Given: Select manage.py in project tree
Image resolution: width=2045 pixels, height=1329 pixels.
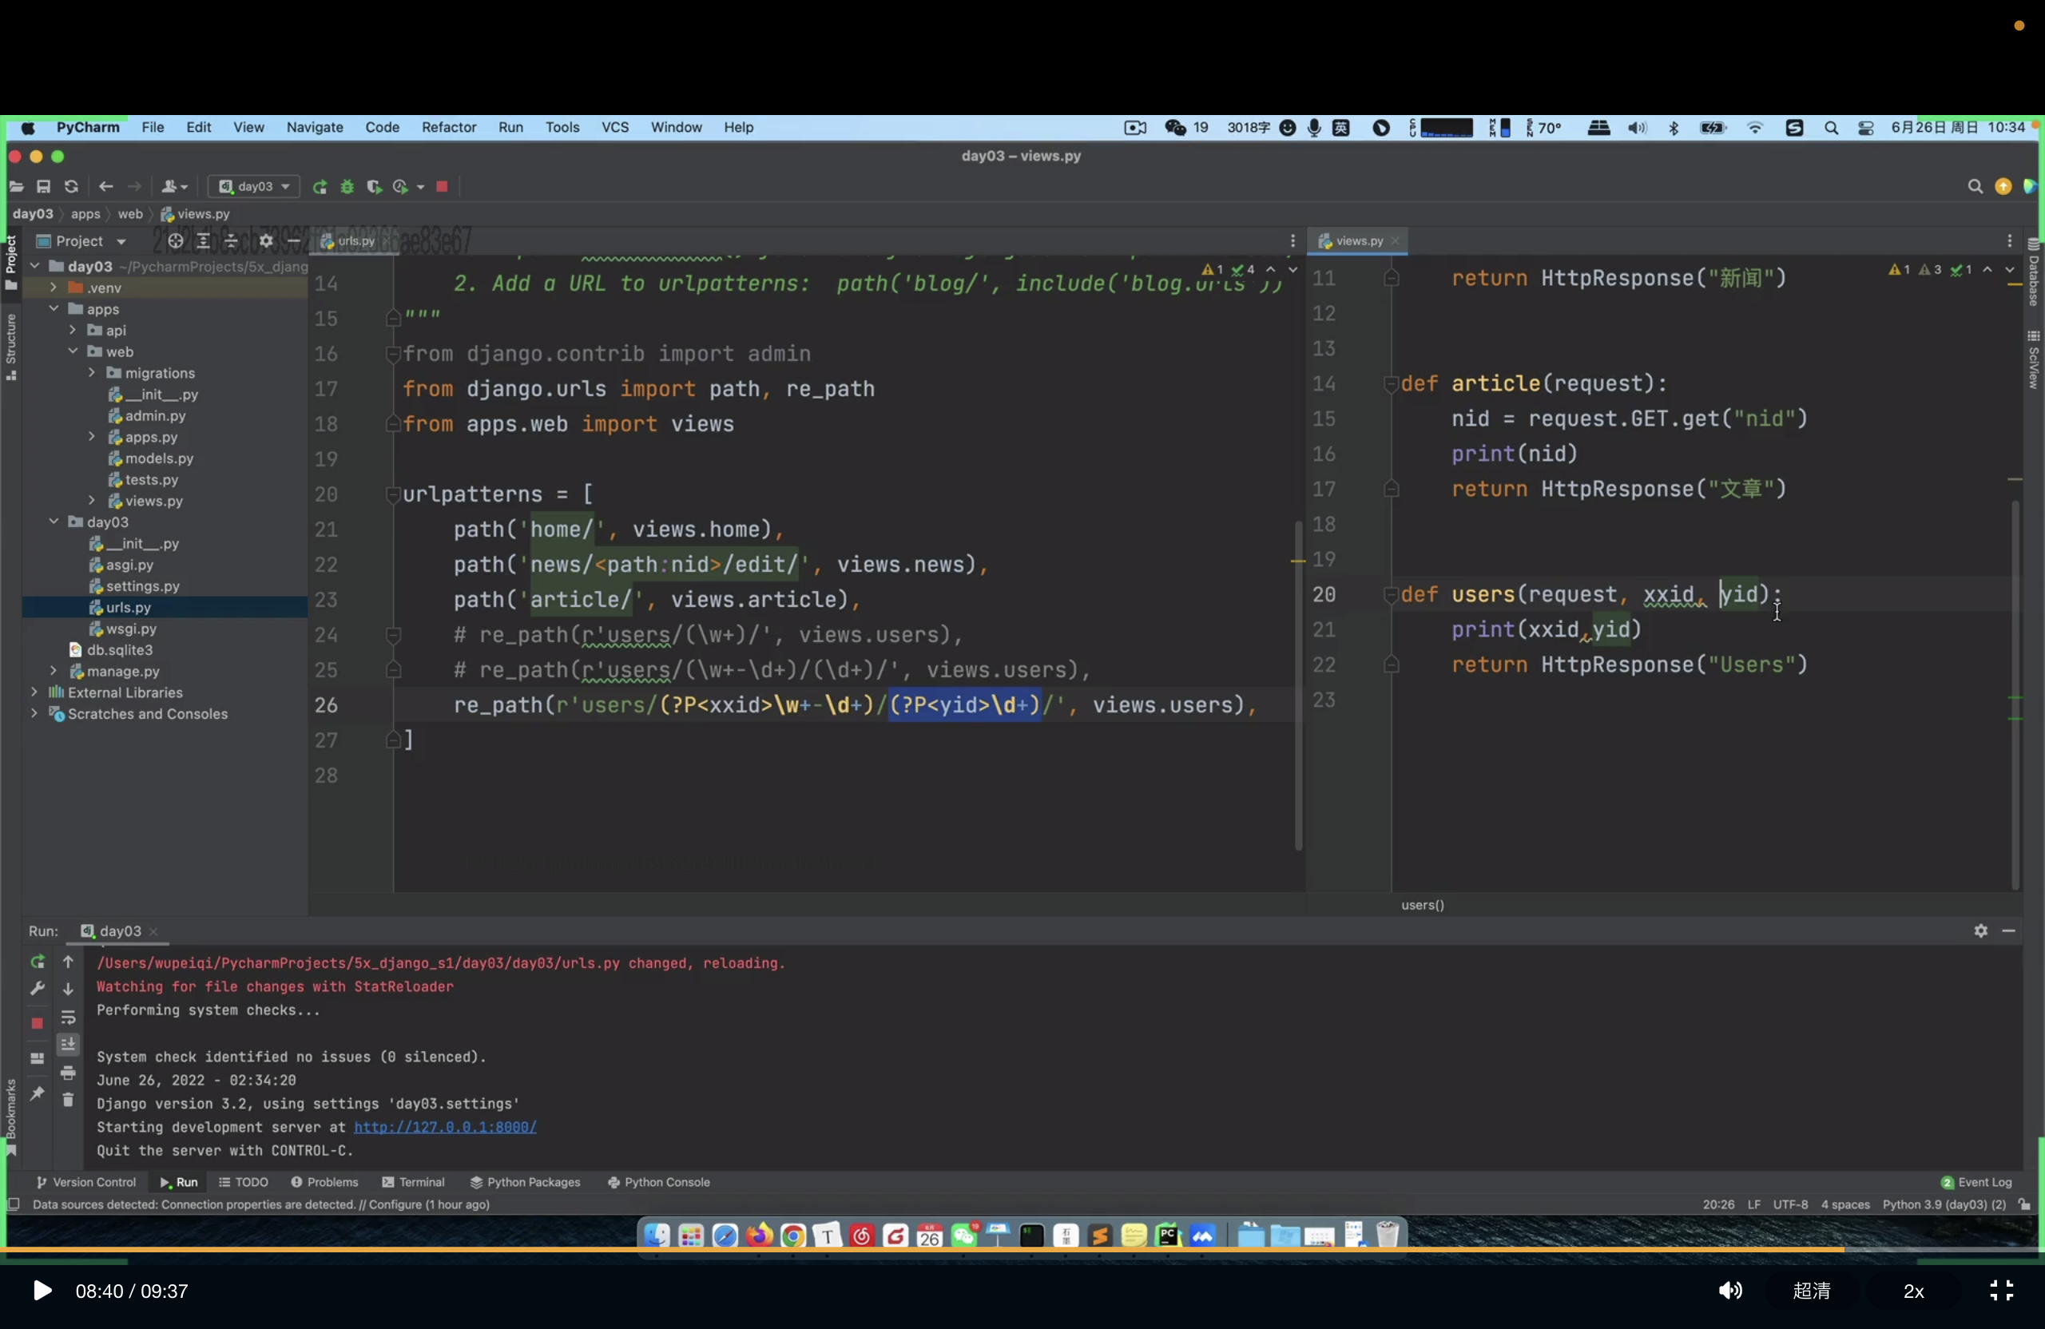Looking at the screenshot, I should [x=123, y=672].
